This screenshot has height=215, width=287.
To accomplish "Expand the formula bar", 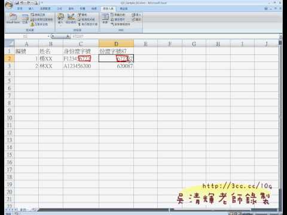I will [x=280, y=36].
